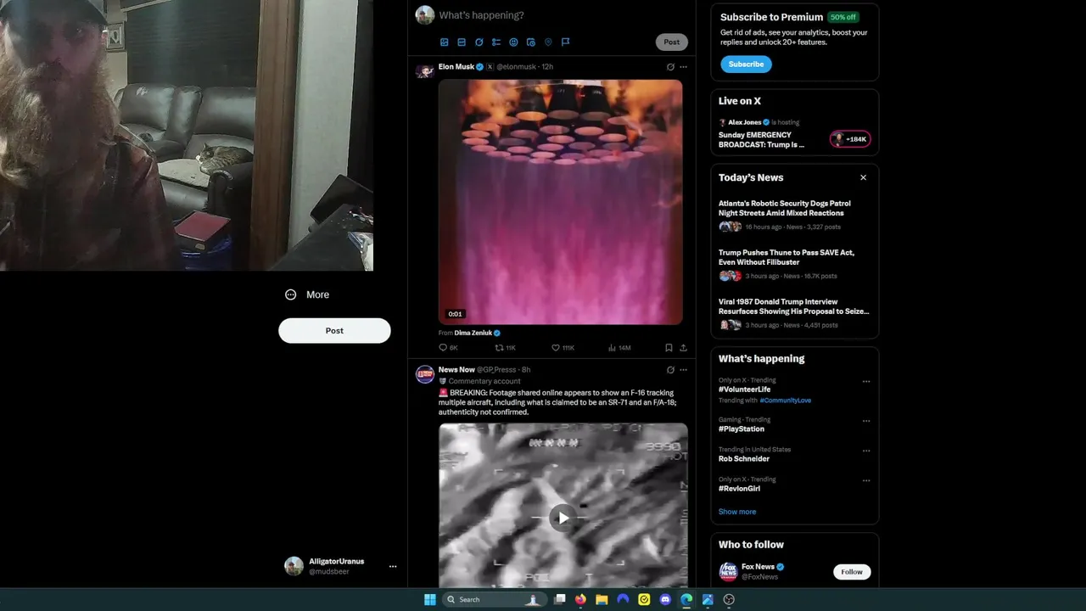Open options for #VolunteerLife trend
This screenshot has width=1086, height=611.
point(866,381)
